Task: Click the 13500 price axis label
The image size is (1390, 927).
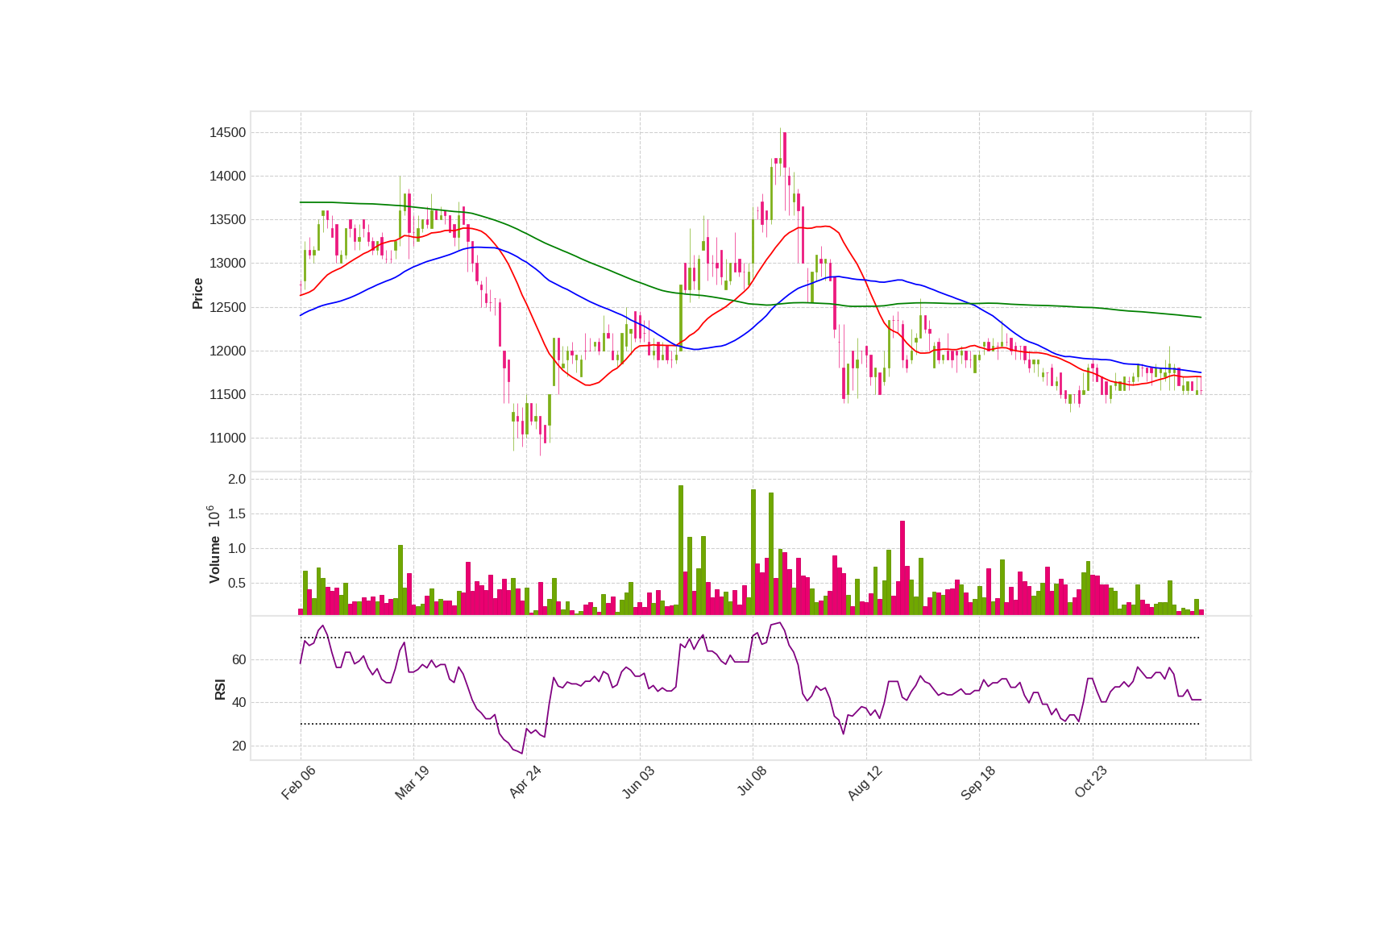Action: pos(227,220)
